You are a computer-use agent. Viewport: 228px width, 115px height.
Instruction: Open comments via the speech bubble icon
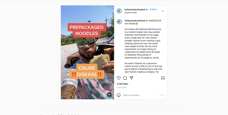125,78
